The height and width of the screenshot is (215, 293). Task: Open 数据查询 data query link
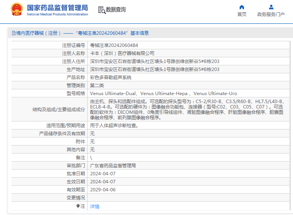[x=116, y=10]
